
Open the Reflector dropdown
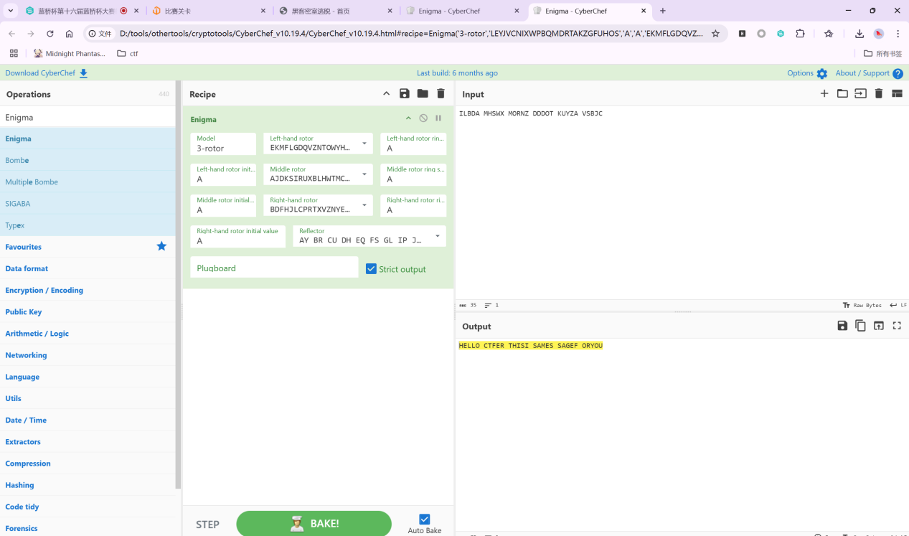coord(437,236)
